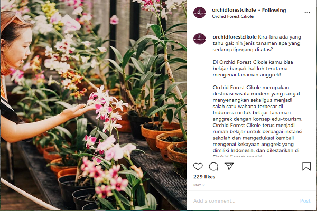This screenshot has height=211, width=317.
Task: Click the caption profile avatar beside the text
Action: [x=200, y=39]
